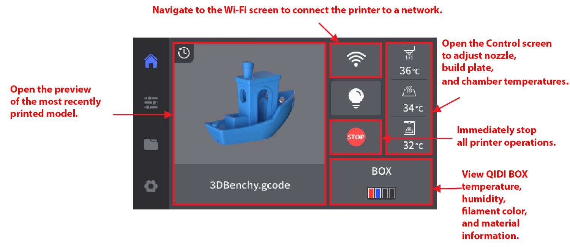
Task: Click the print history clock icon
Action: (x=184, y=53)
